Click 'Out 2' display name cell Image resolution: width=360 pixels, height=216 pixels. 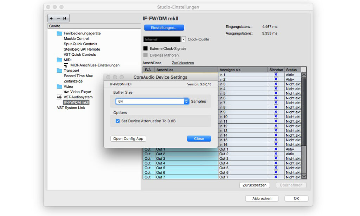[x=243, y=154]
